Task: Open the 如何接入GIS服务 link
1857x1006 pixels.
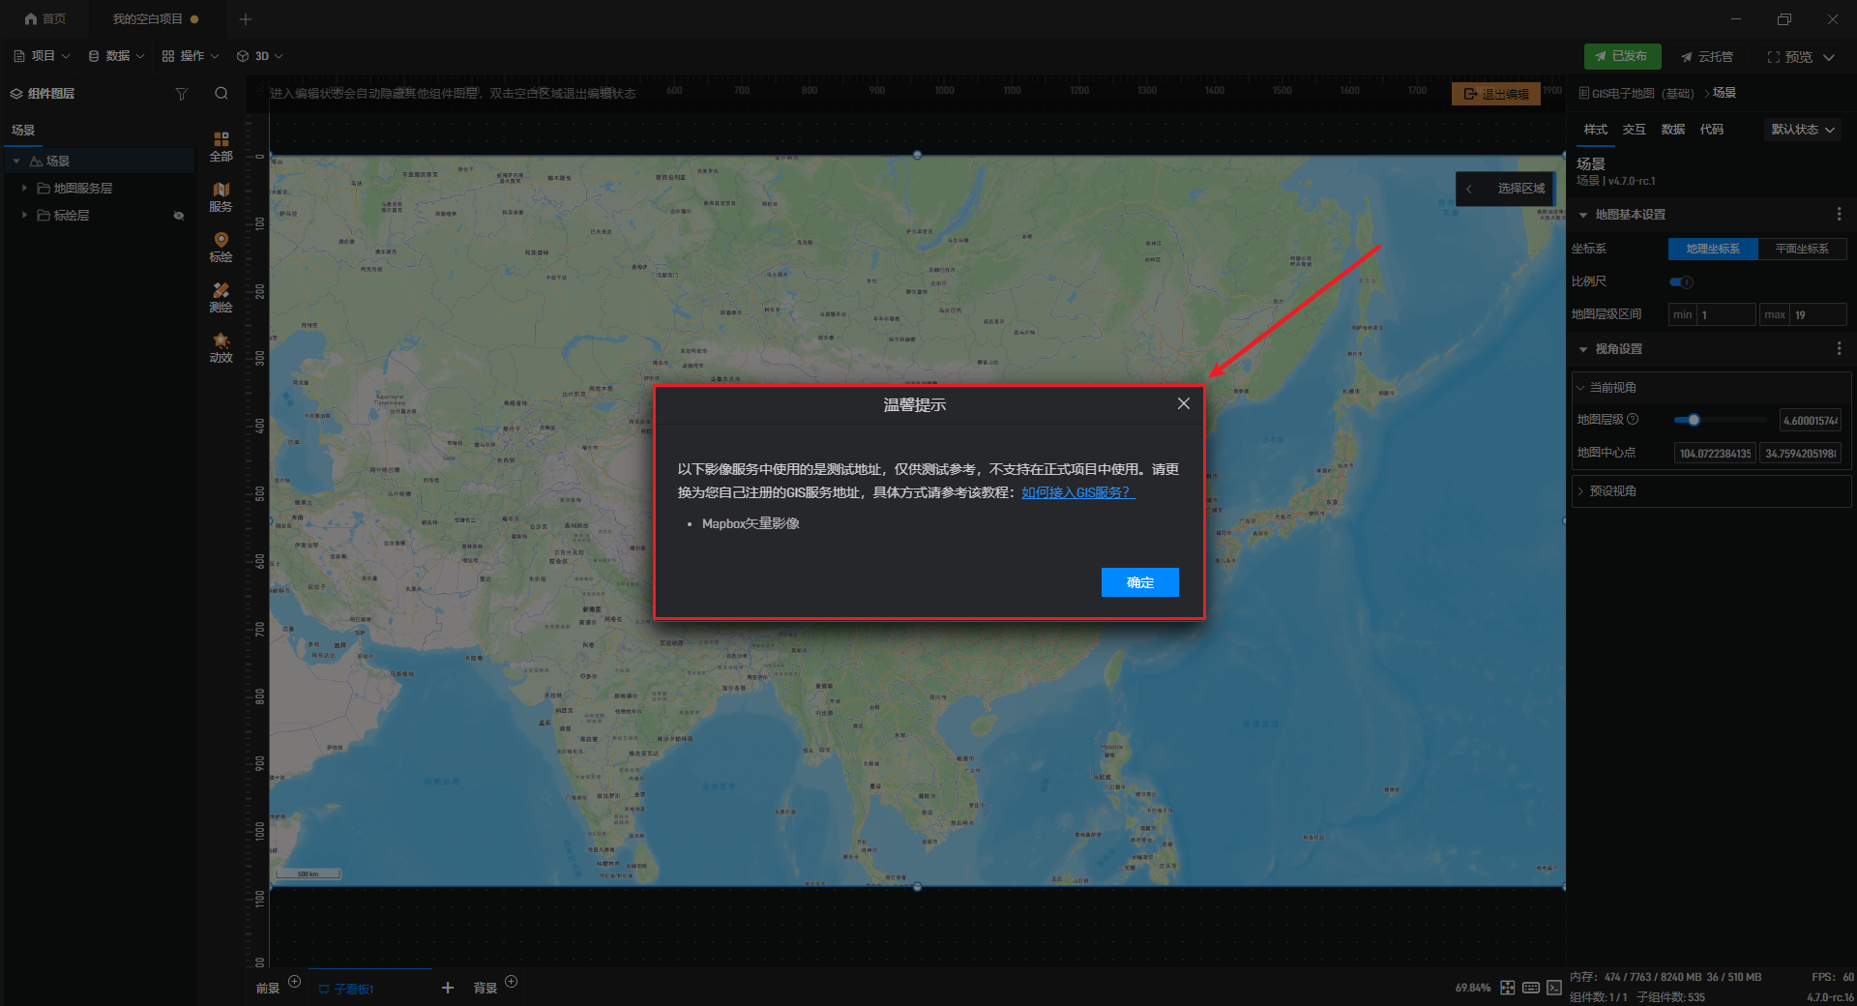Action: click(x=1077, y=493)
